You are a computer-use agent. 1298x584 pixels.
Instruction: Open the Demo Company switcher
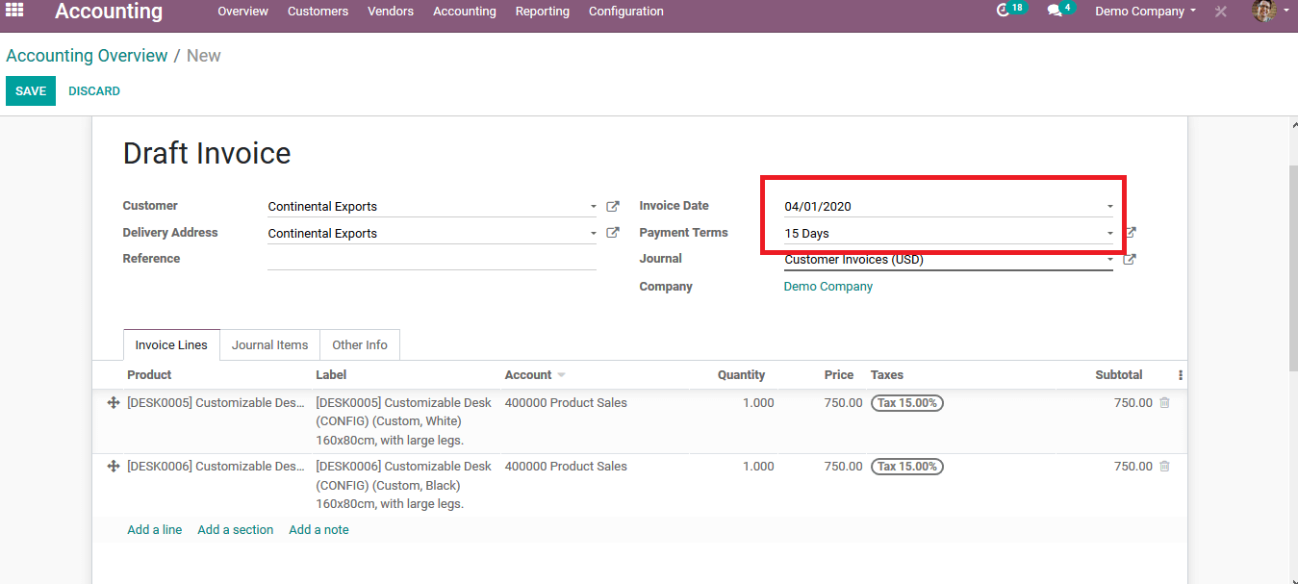tap(1146, 12)
